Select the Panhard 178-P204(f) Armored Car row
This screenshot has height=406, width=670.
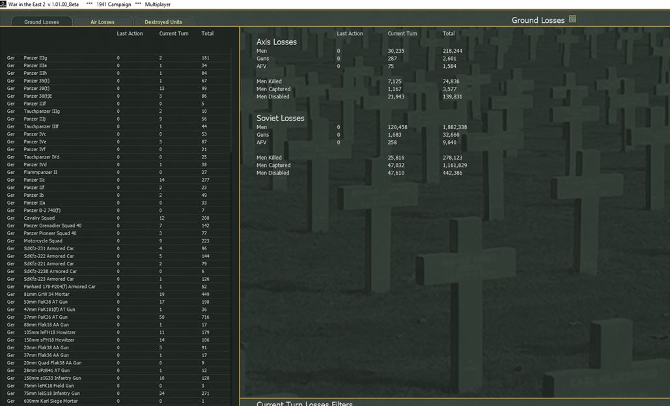coord(117,287)
